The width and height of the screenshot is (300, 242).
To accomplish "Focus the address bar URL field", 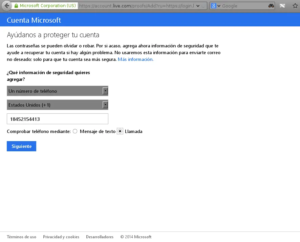I will click(136, 6).
